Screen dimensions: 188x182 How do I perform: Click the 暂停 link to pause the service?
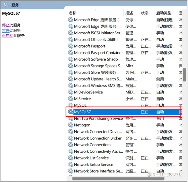(x=6, y=30)
